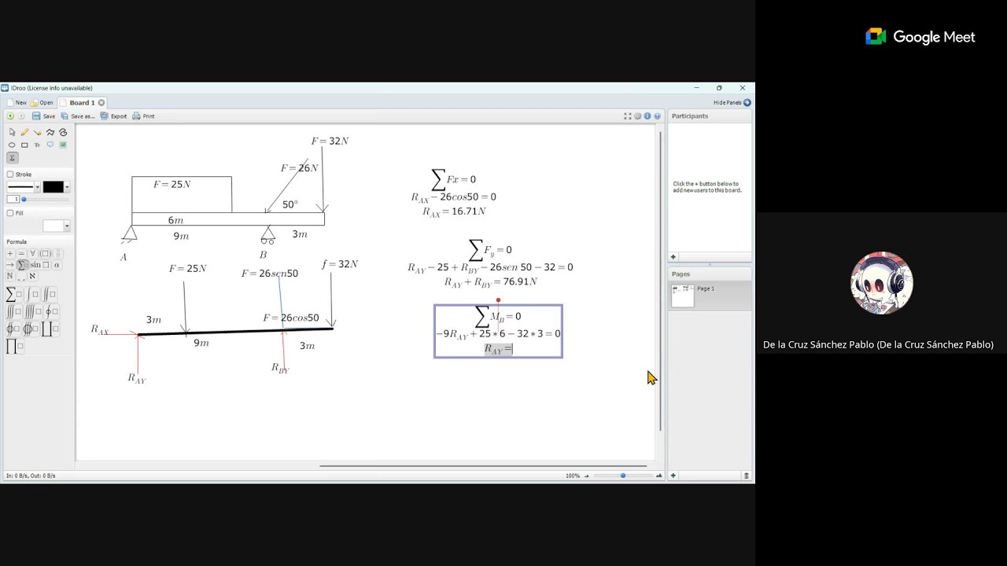The image size is (1007, 566).
Task: Click Hide Panels button
Action: 732,102
